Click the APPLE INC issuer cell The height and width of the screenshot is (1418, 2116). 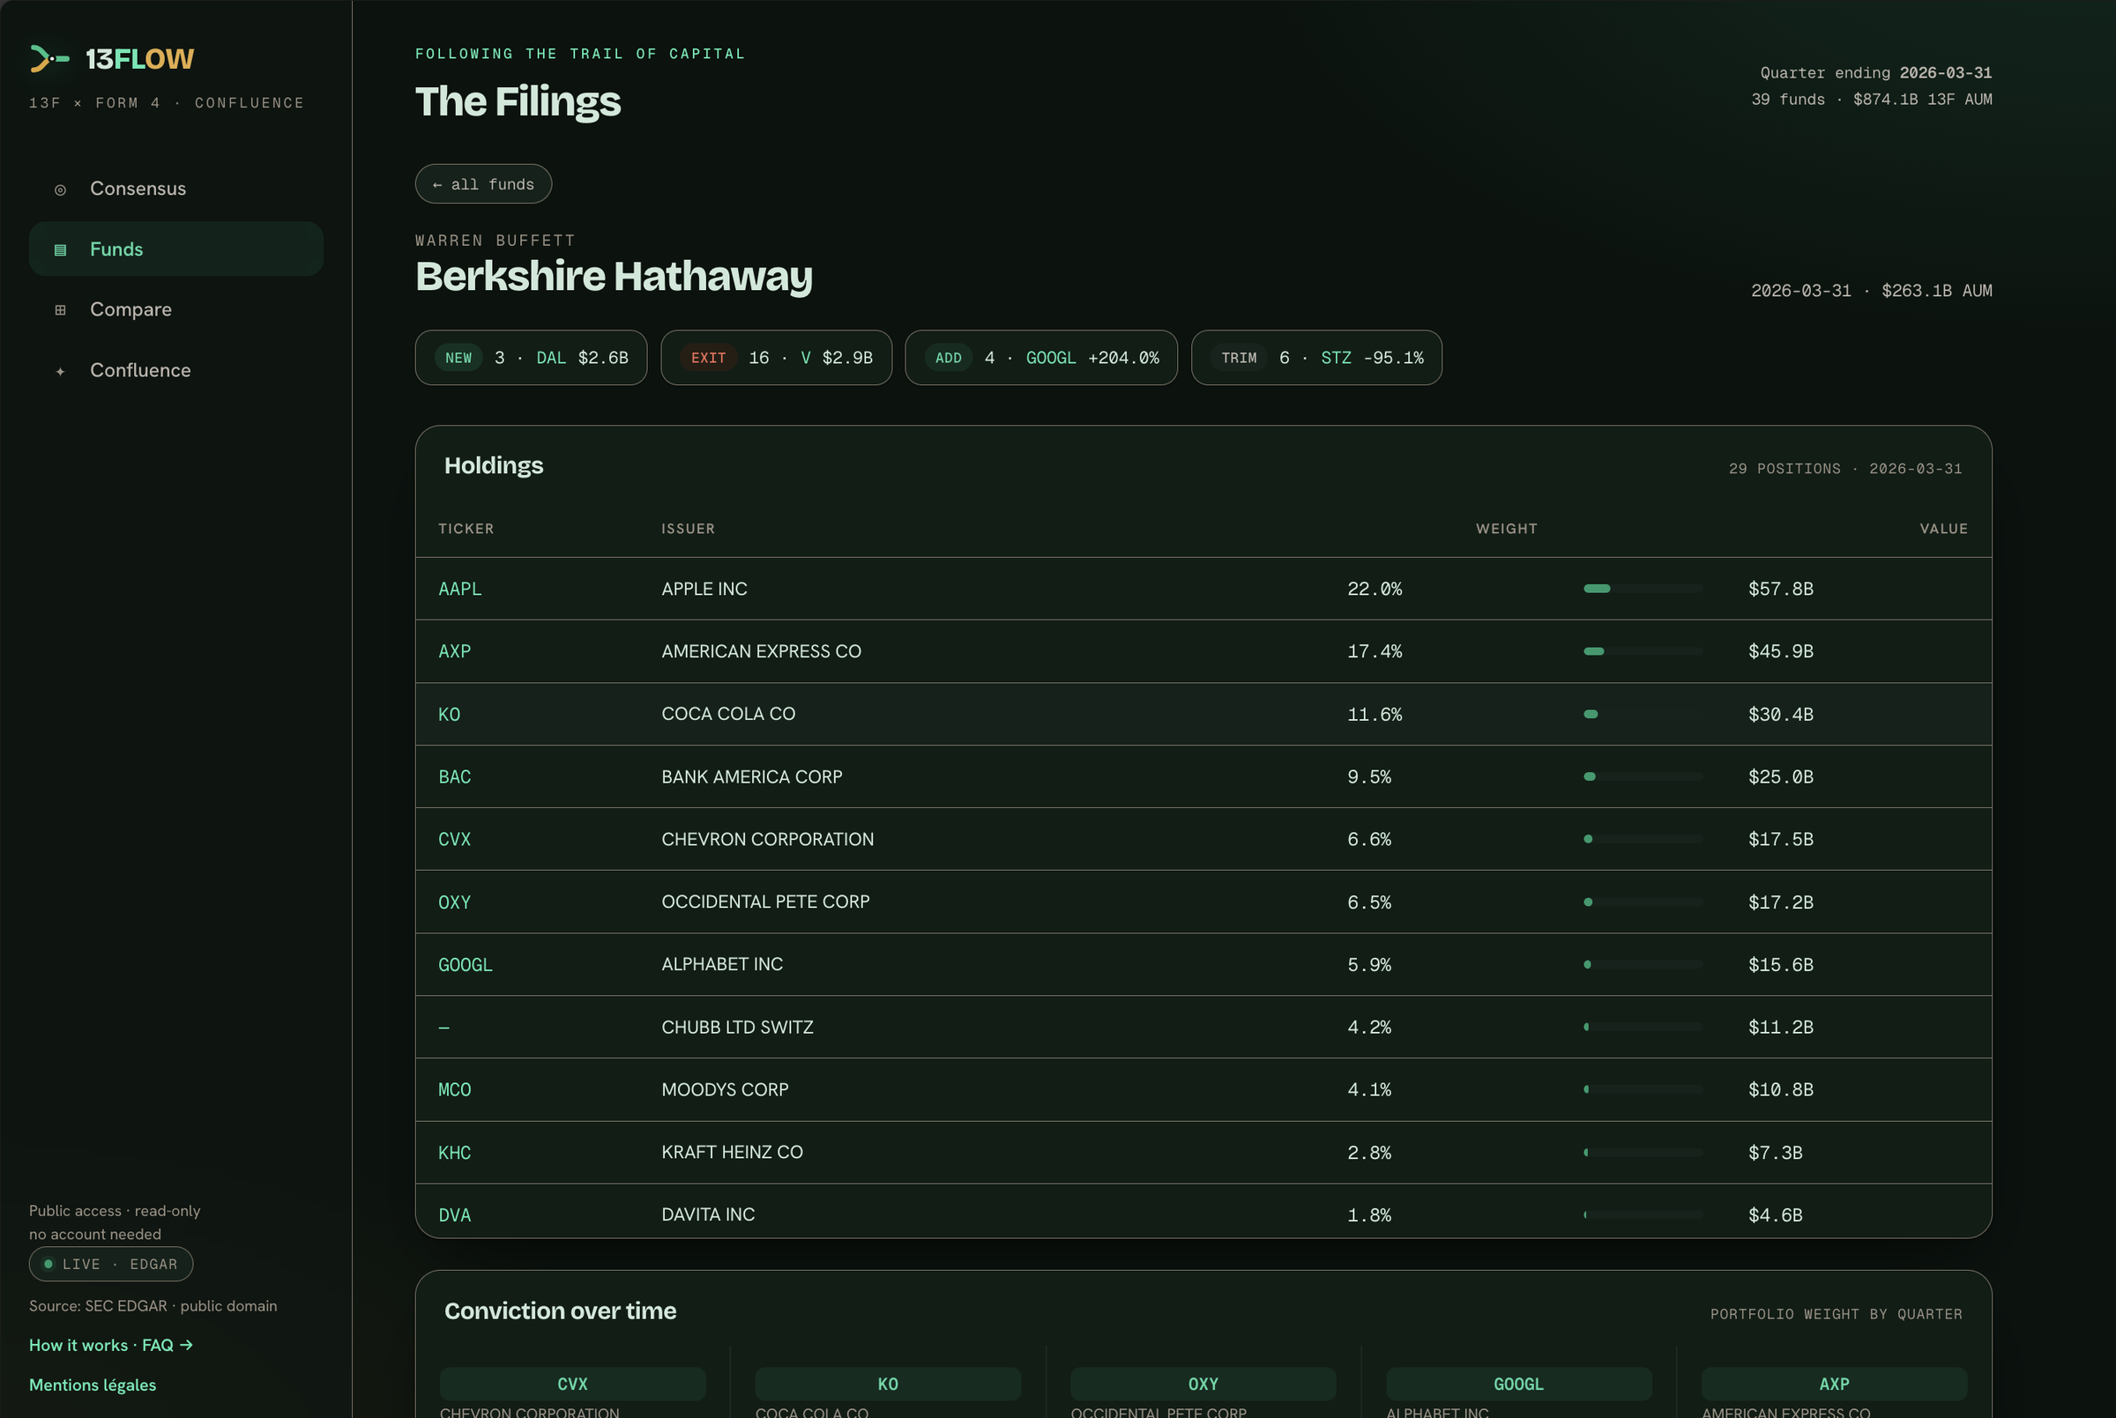click(704, 589)
